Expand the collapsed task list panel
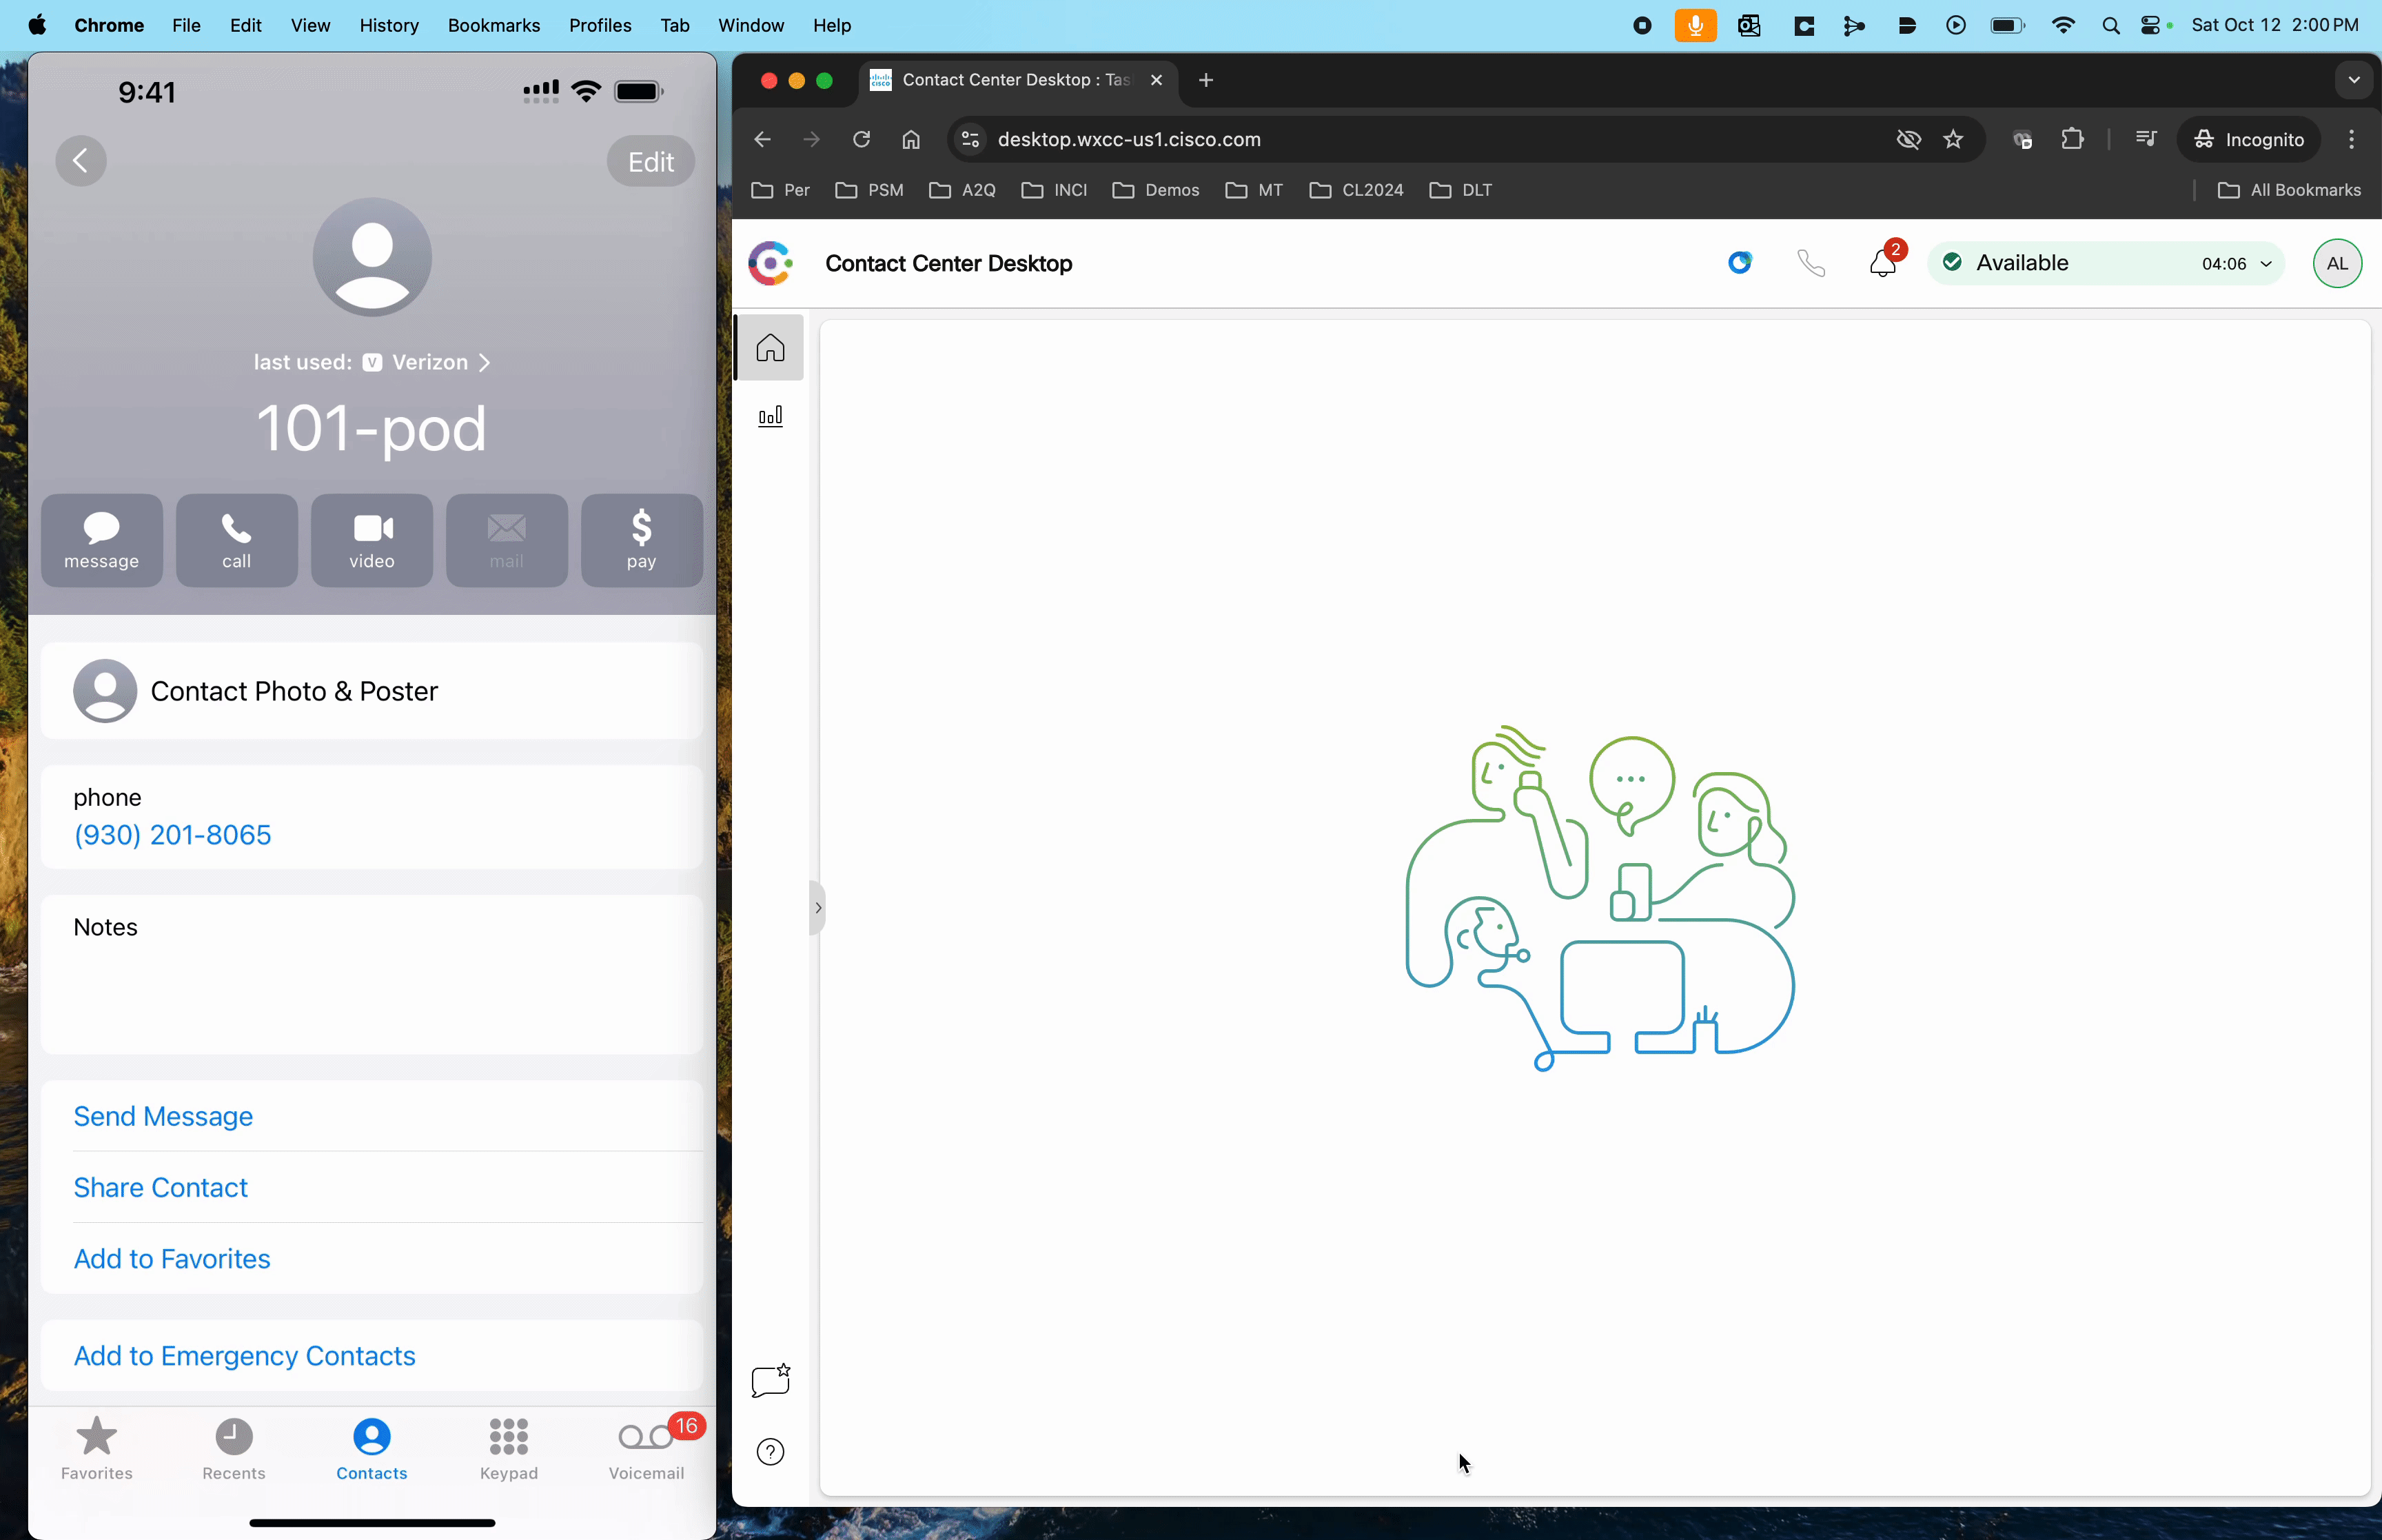The image size is (2382, 1540). pos(817,908)
